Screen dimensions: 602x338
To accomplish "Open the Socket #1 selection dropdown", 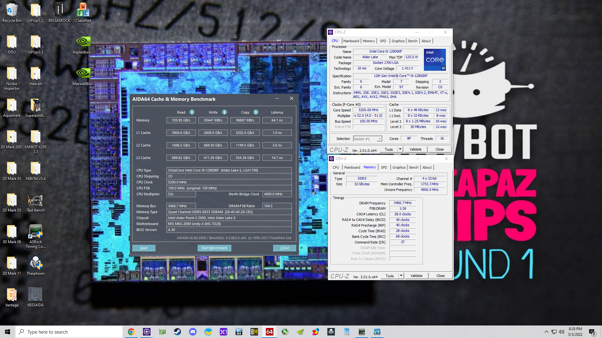I will (x=367, y=139).
